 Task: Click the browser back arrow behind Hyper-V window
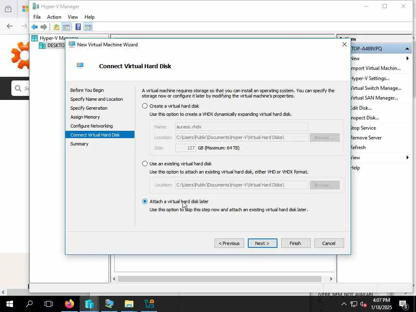coord(10,26)
